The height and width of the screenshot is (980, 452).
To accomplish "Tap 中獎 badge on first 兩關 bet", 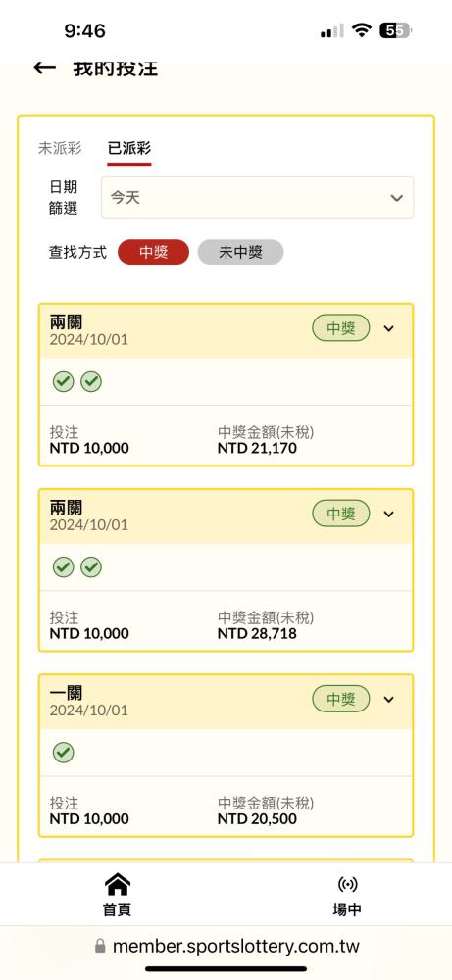I will (x=341, y=328).
